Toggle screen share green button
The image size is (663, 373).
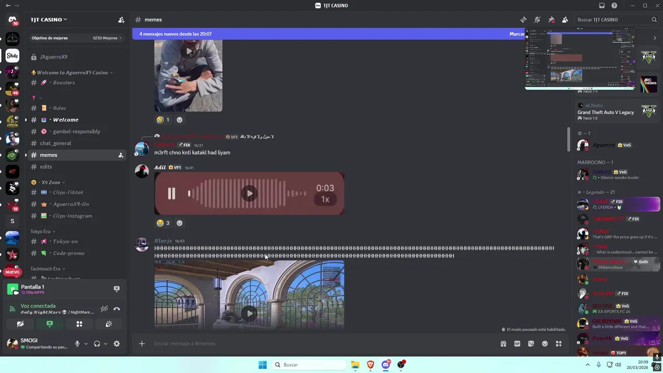(50, 324)
